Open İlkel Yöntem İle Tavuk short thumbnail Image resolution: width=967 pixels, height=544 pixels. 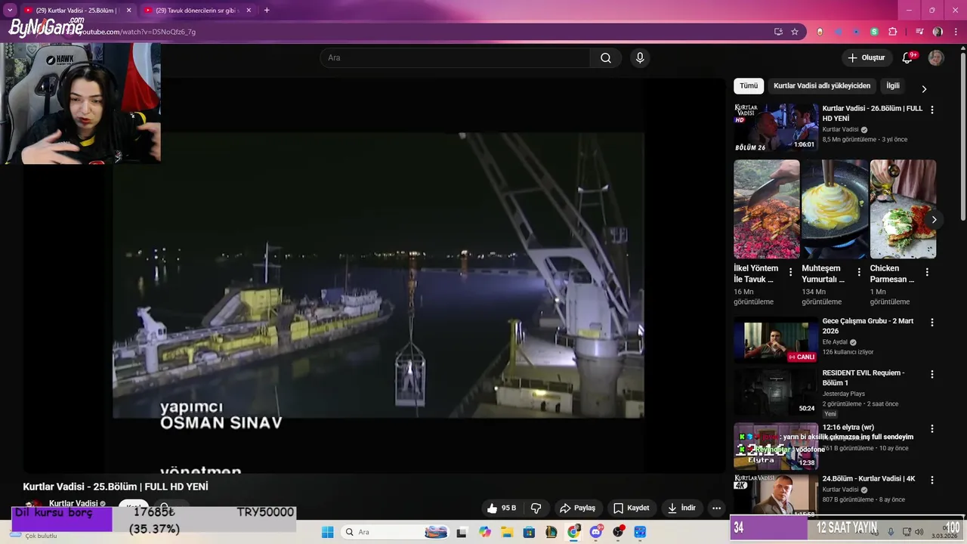click(x=767, y=209)
